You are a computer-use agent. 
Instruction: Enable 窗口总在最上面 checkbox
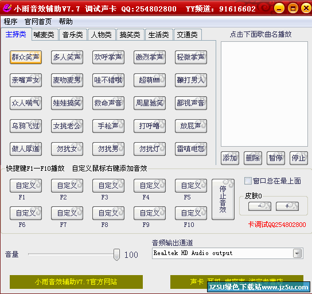(248, 181)
